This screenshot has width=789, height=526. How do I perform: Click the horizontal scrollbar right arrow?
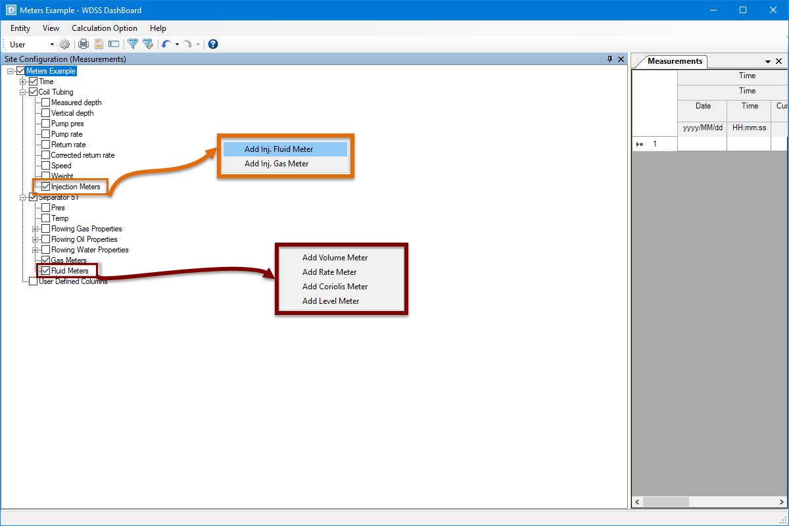pos(782,502)
